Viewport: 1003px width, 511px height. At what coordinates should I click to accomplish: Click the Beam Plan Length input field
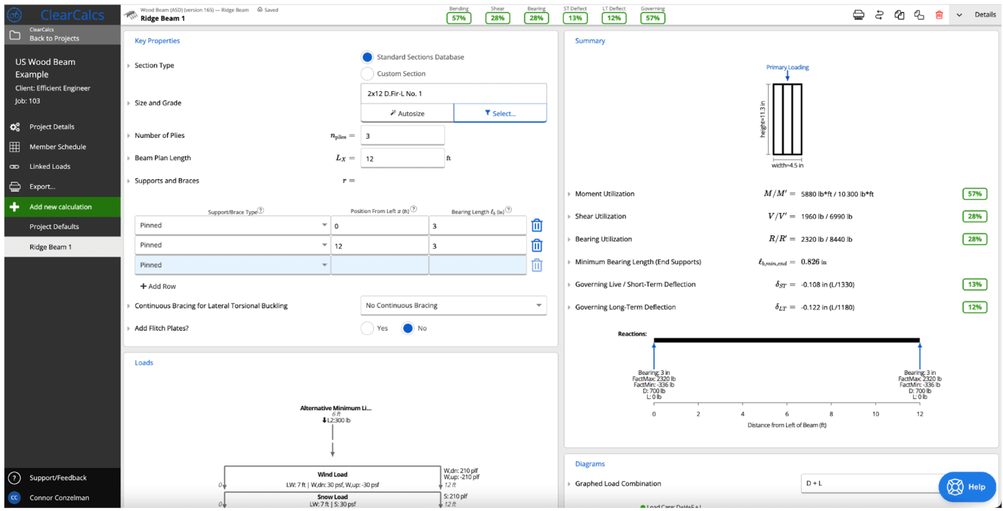402,159
